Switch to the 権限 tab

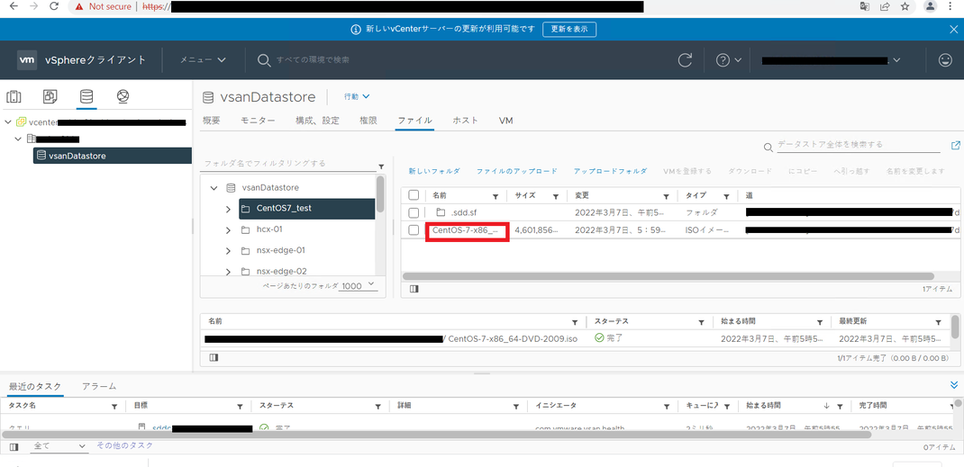368,121
